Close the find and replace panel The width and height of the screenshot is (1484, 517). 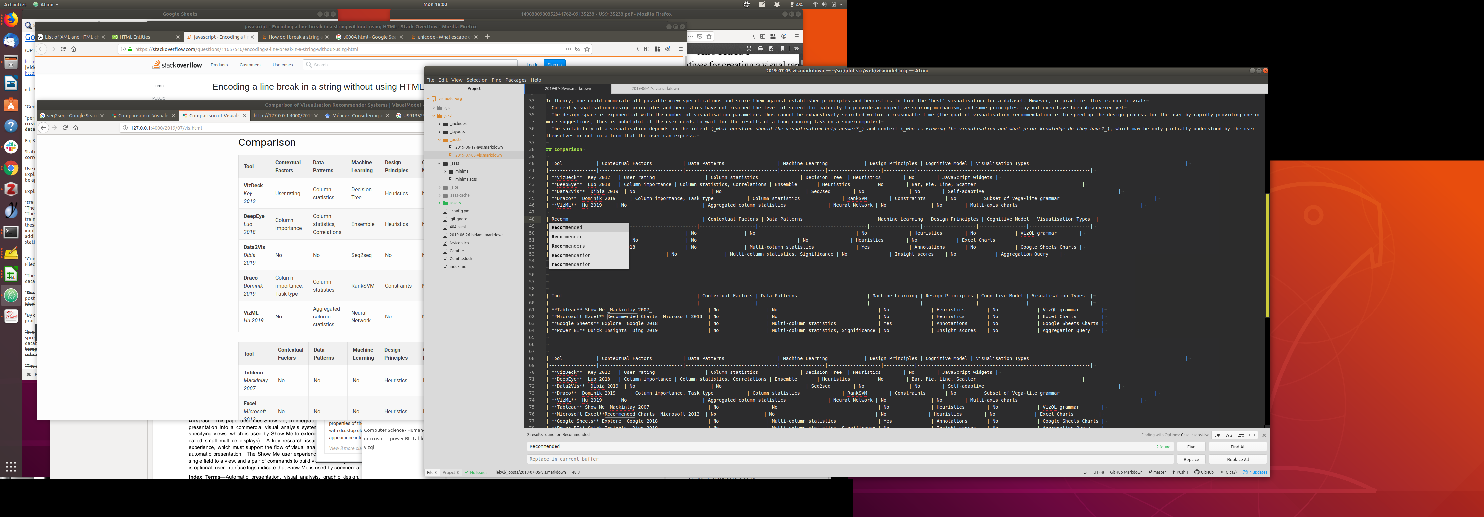coord(1264,435)
